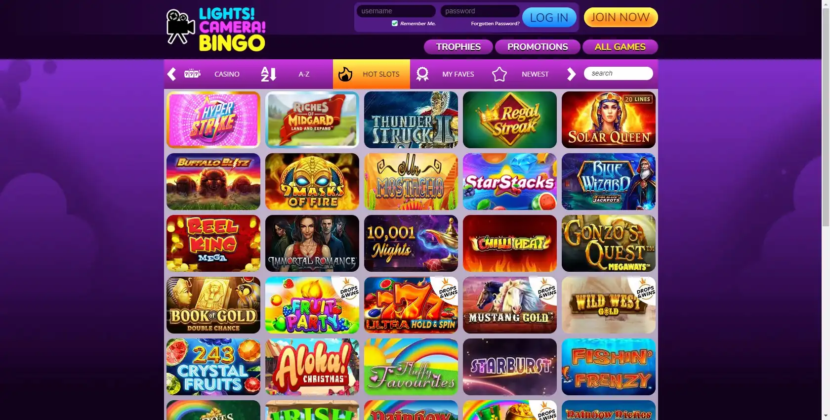The height and width of the screenshot is (420, 830).
Task: Open the Promotions menu
Action: [x=538, y=47]
